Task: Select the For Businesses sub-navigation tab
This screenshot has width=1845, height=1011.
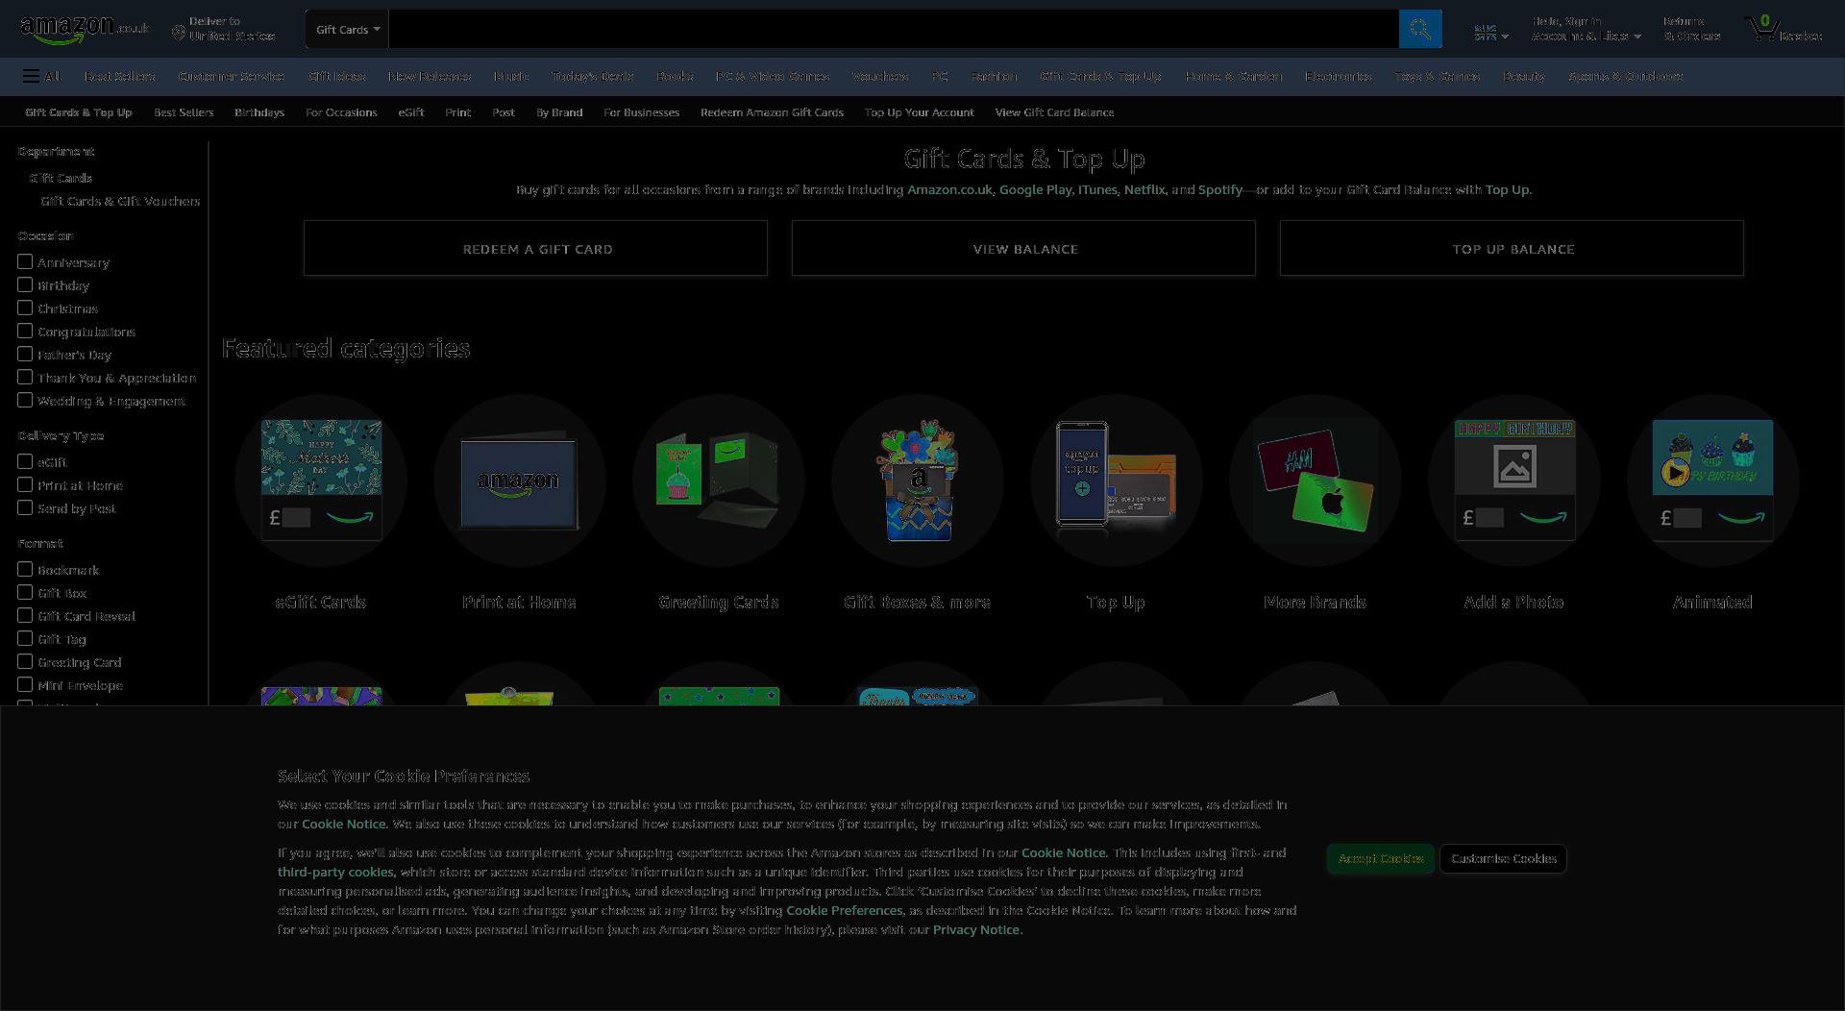Action: tap(641, 112)
